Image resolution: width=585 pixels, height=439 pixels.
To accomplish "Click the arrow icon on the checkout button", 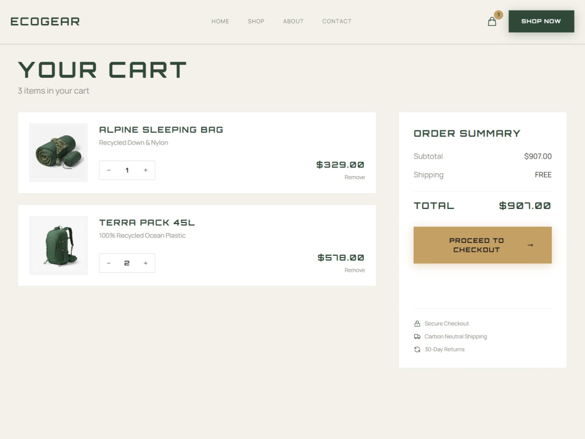I will click(x=530, y=245).
